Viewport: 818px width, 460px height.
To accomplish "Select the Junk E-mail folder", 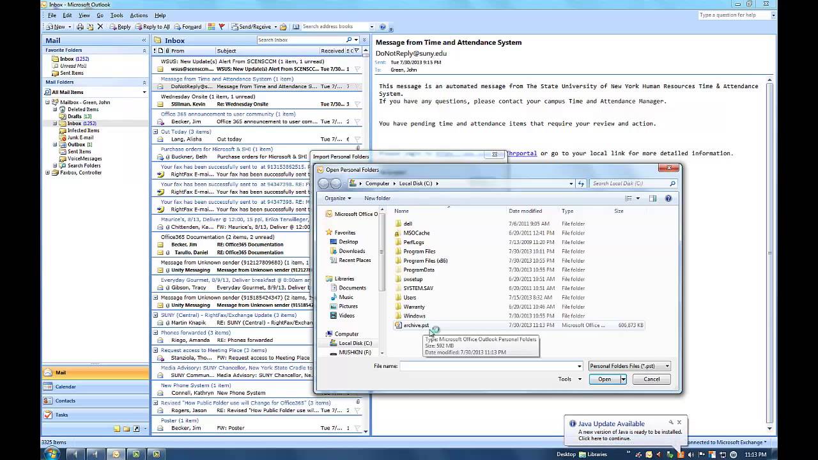I will [80, 137].
